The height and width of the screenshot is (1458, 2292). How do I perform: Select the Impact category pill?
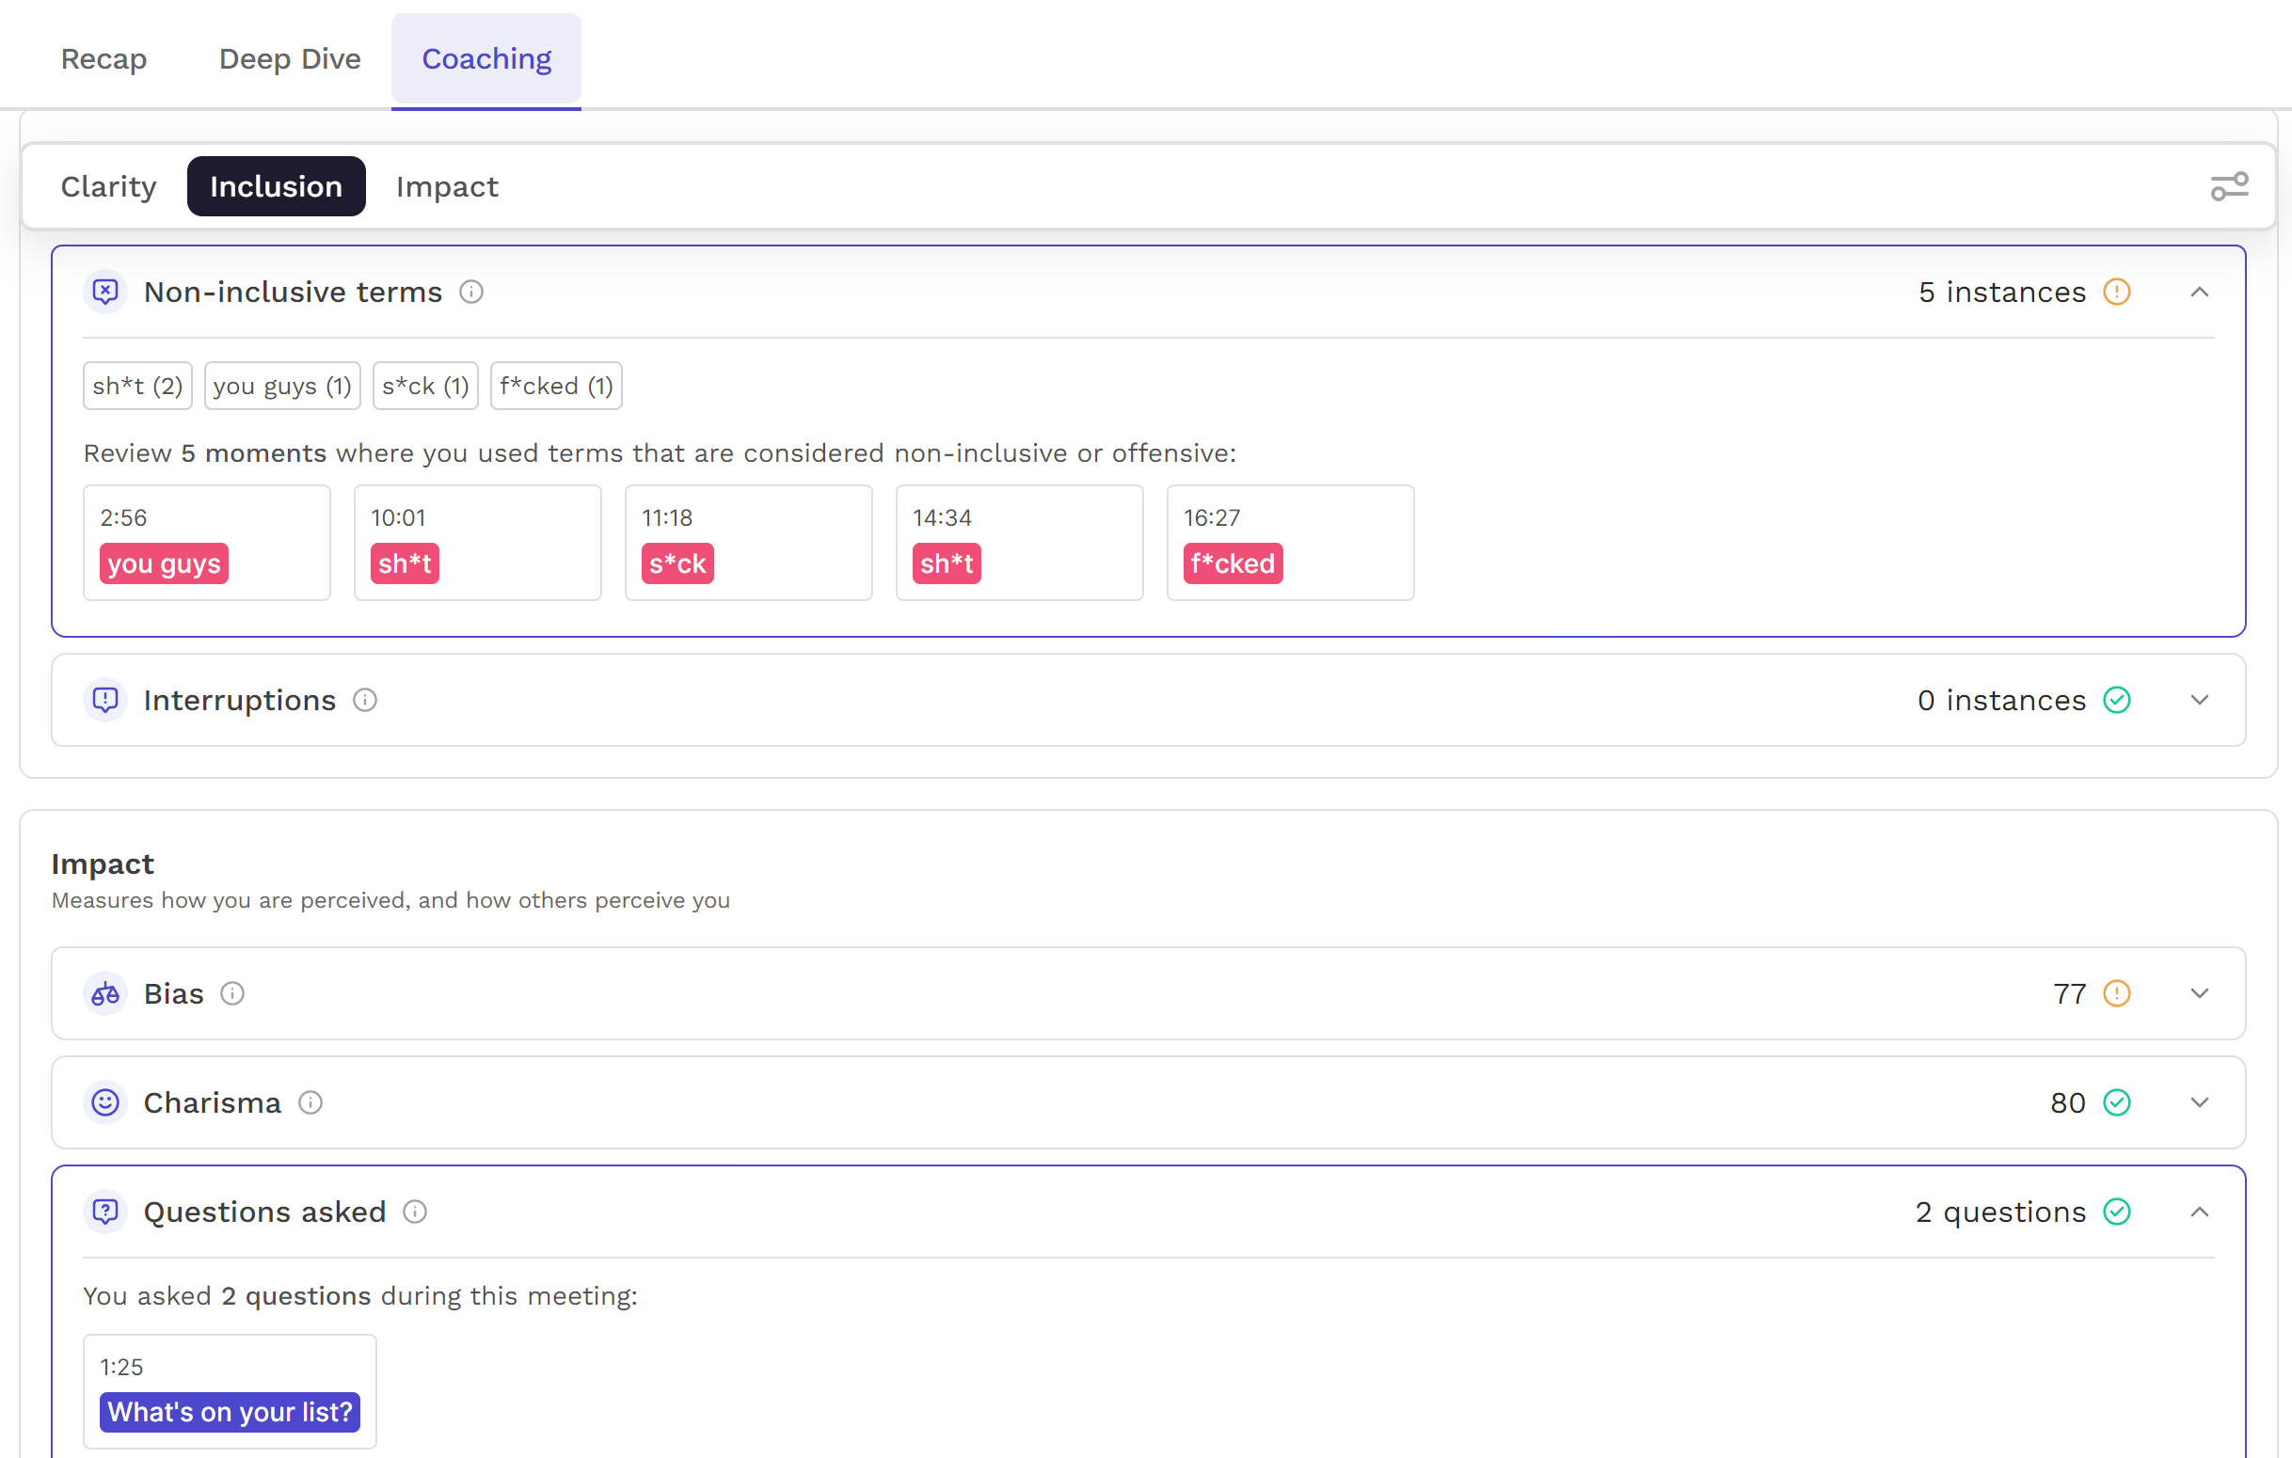click(x=446, y=186)
